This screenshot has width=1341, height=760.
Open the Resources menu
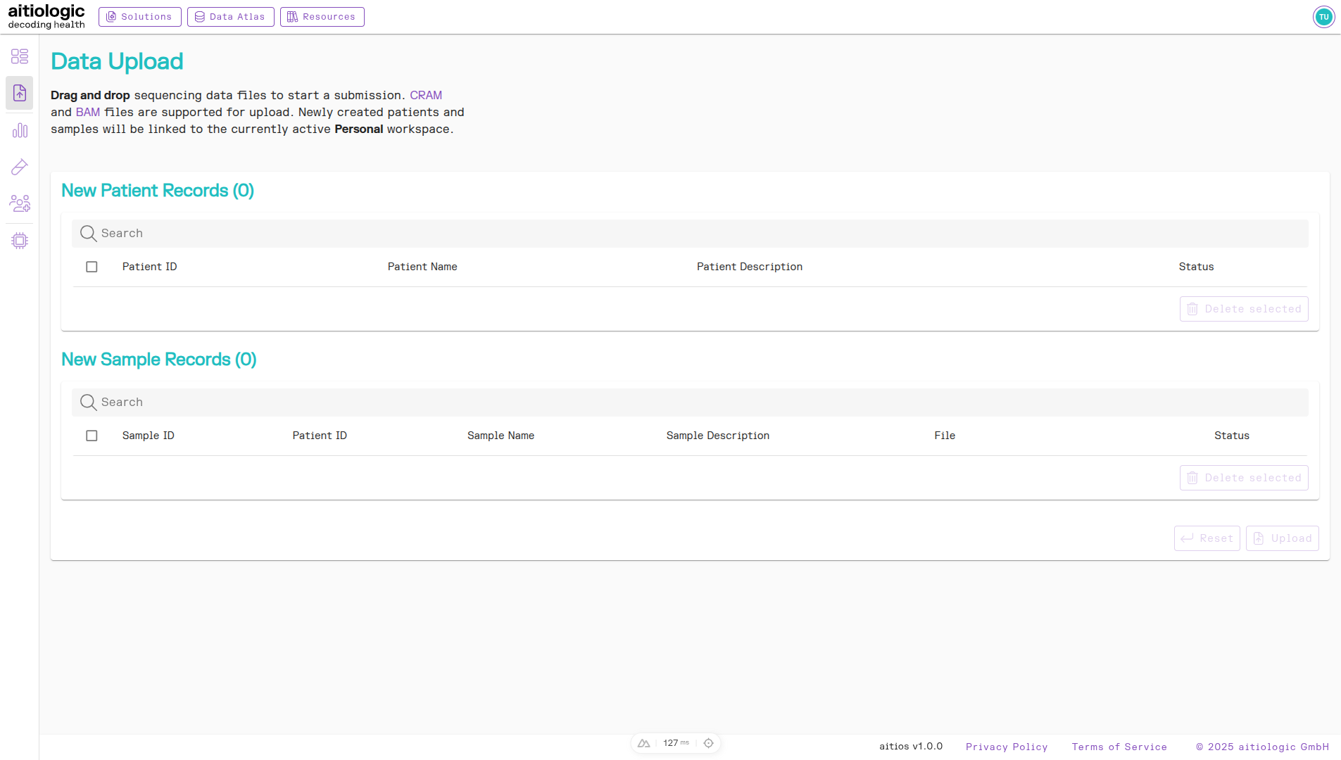pyautogui.click(x=322, y=16)
